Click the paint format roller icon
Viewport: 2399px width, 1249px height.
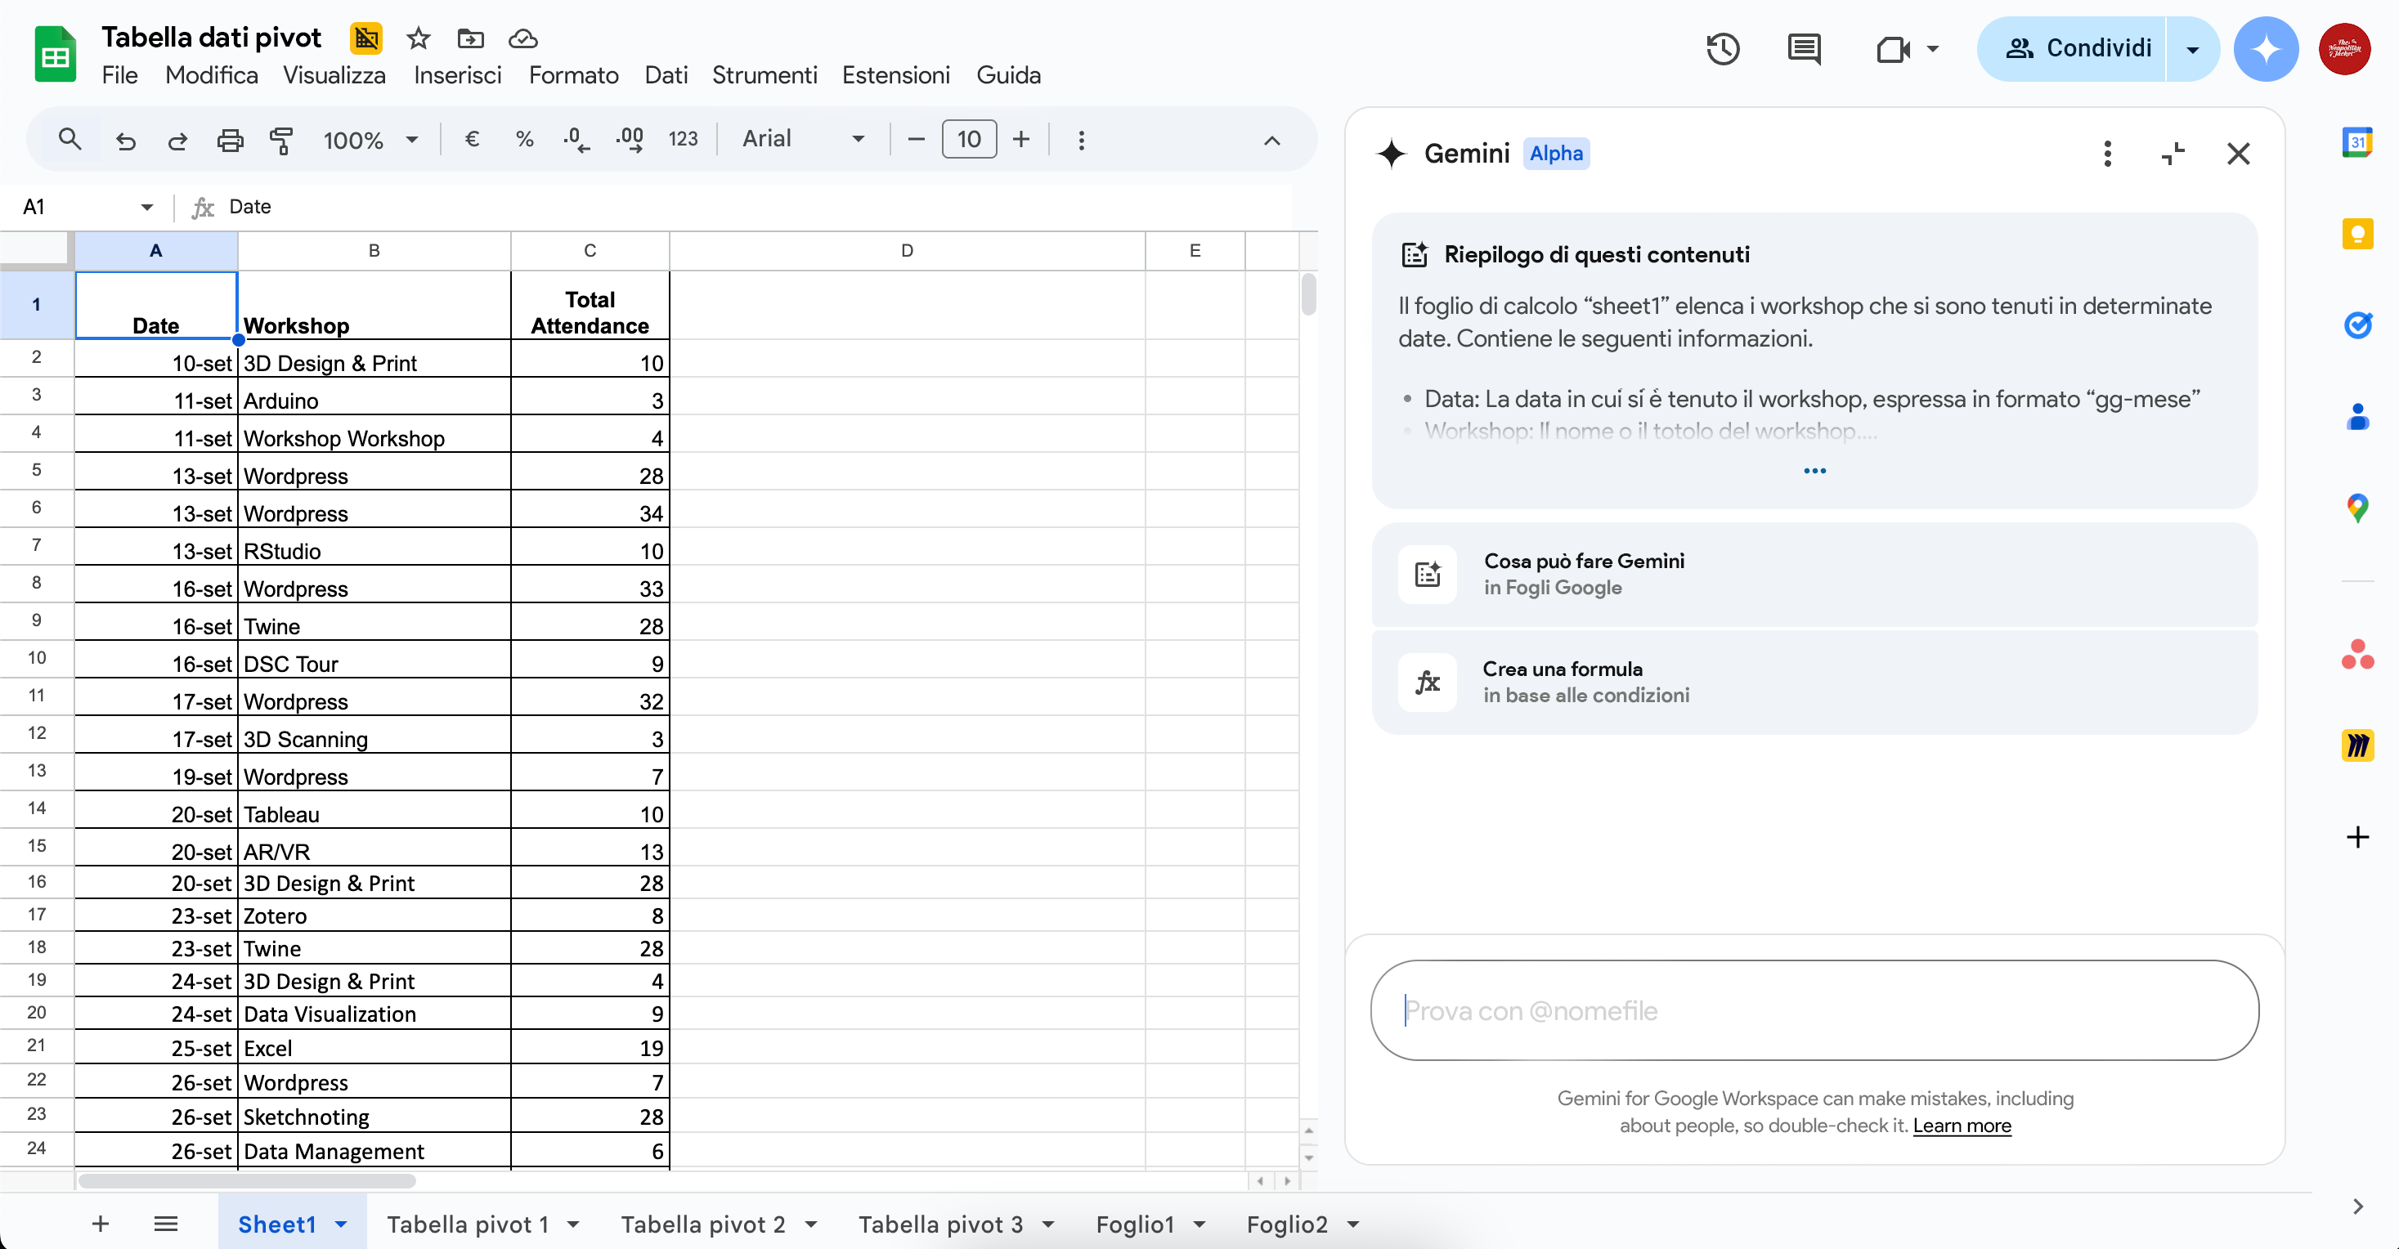click(280, 140)
